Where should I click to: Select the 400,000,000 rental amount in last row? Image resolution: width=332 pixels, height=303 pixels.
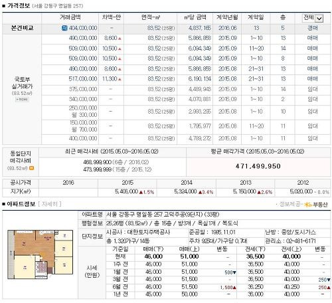tap(83, 138)
